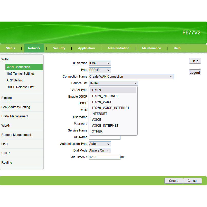
Task: Select WLAN in the left sidebar
Action: pyautogui.click(x=6, y=126)
